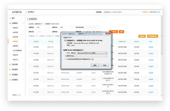
Task: Click the 确定 button in the dialog
Action: [95, 65]
